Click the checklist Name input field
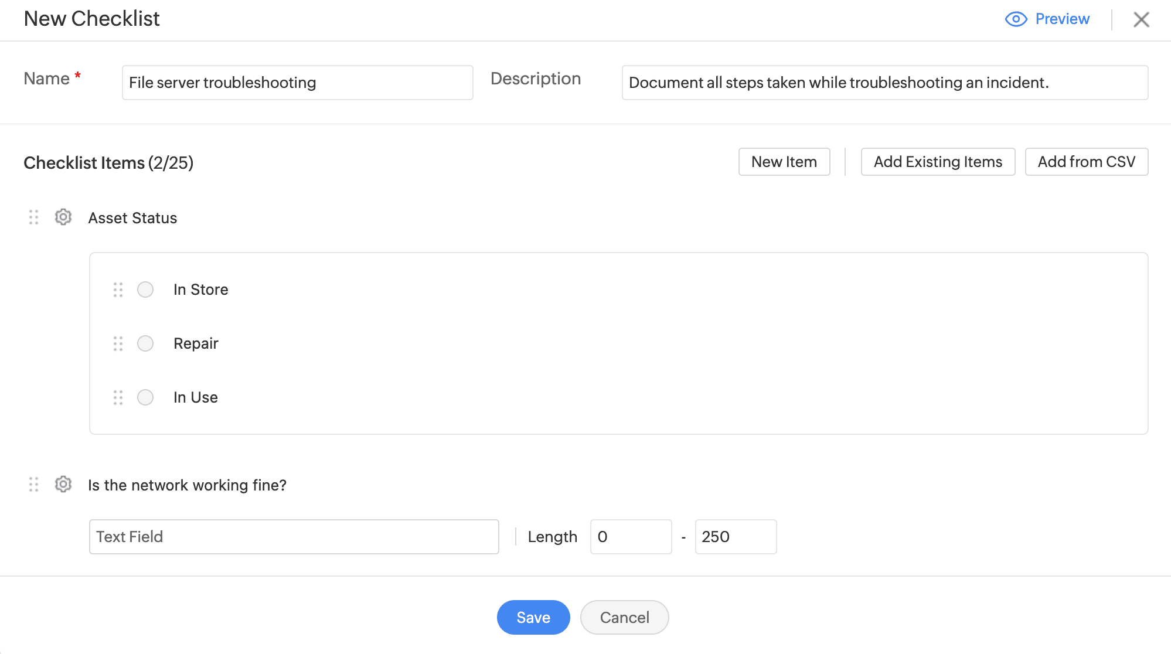Screen dimensions: 1171x654 [x=297, y=83]
